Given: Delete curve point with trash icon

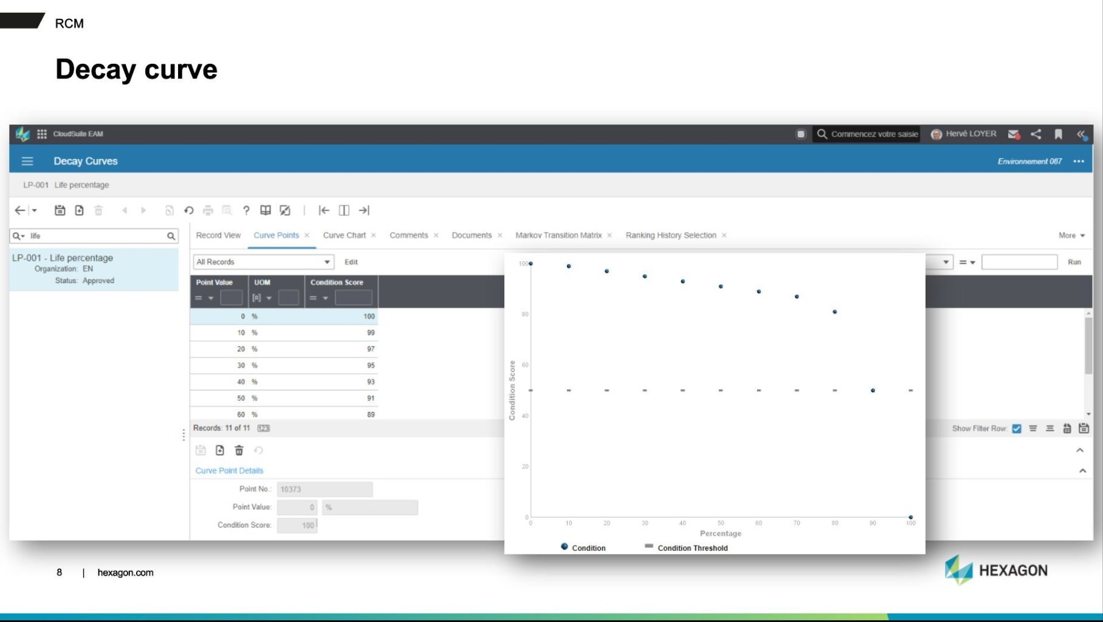Looking at the screenshot, I should (x=239, y=450).
